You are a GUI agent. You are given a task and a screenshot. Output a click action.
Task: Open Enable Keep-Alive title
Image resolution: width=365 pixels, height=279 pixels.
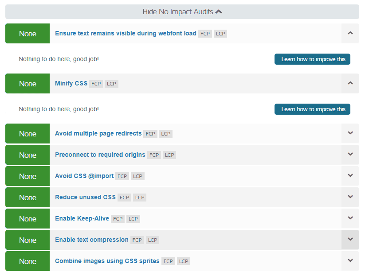tap(82, 218)
